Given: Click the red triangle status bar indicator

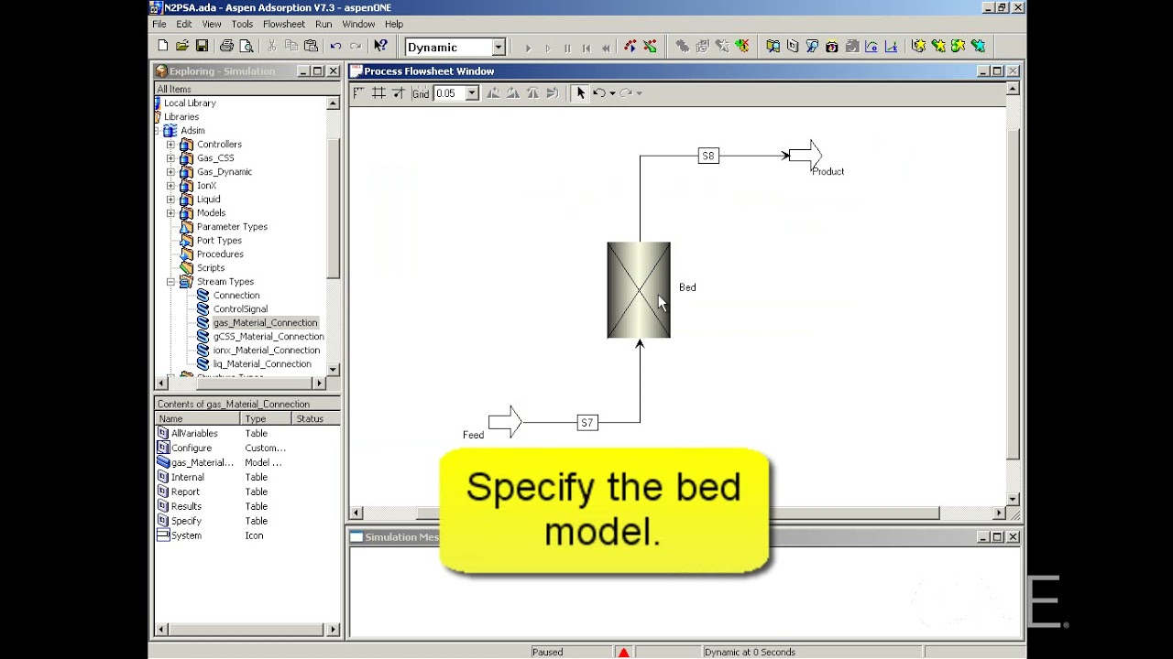Looking at the screenshot, I should click(624, 653).
